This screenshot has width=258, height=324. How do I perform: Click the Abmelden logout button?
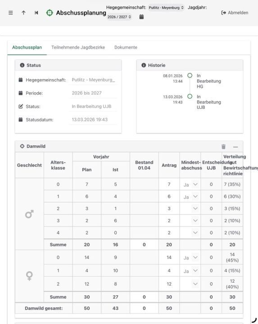[x=235, y=13]
